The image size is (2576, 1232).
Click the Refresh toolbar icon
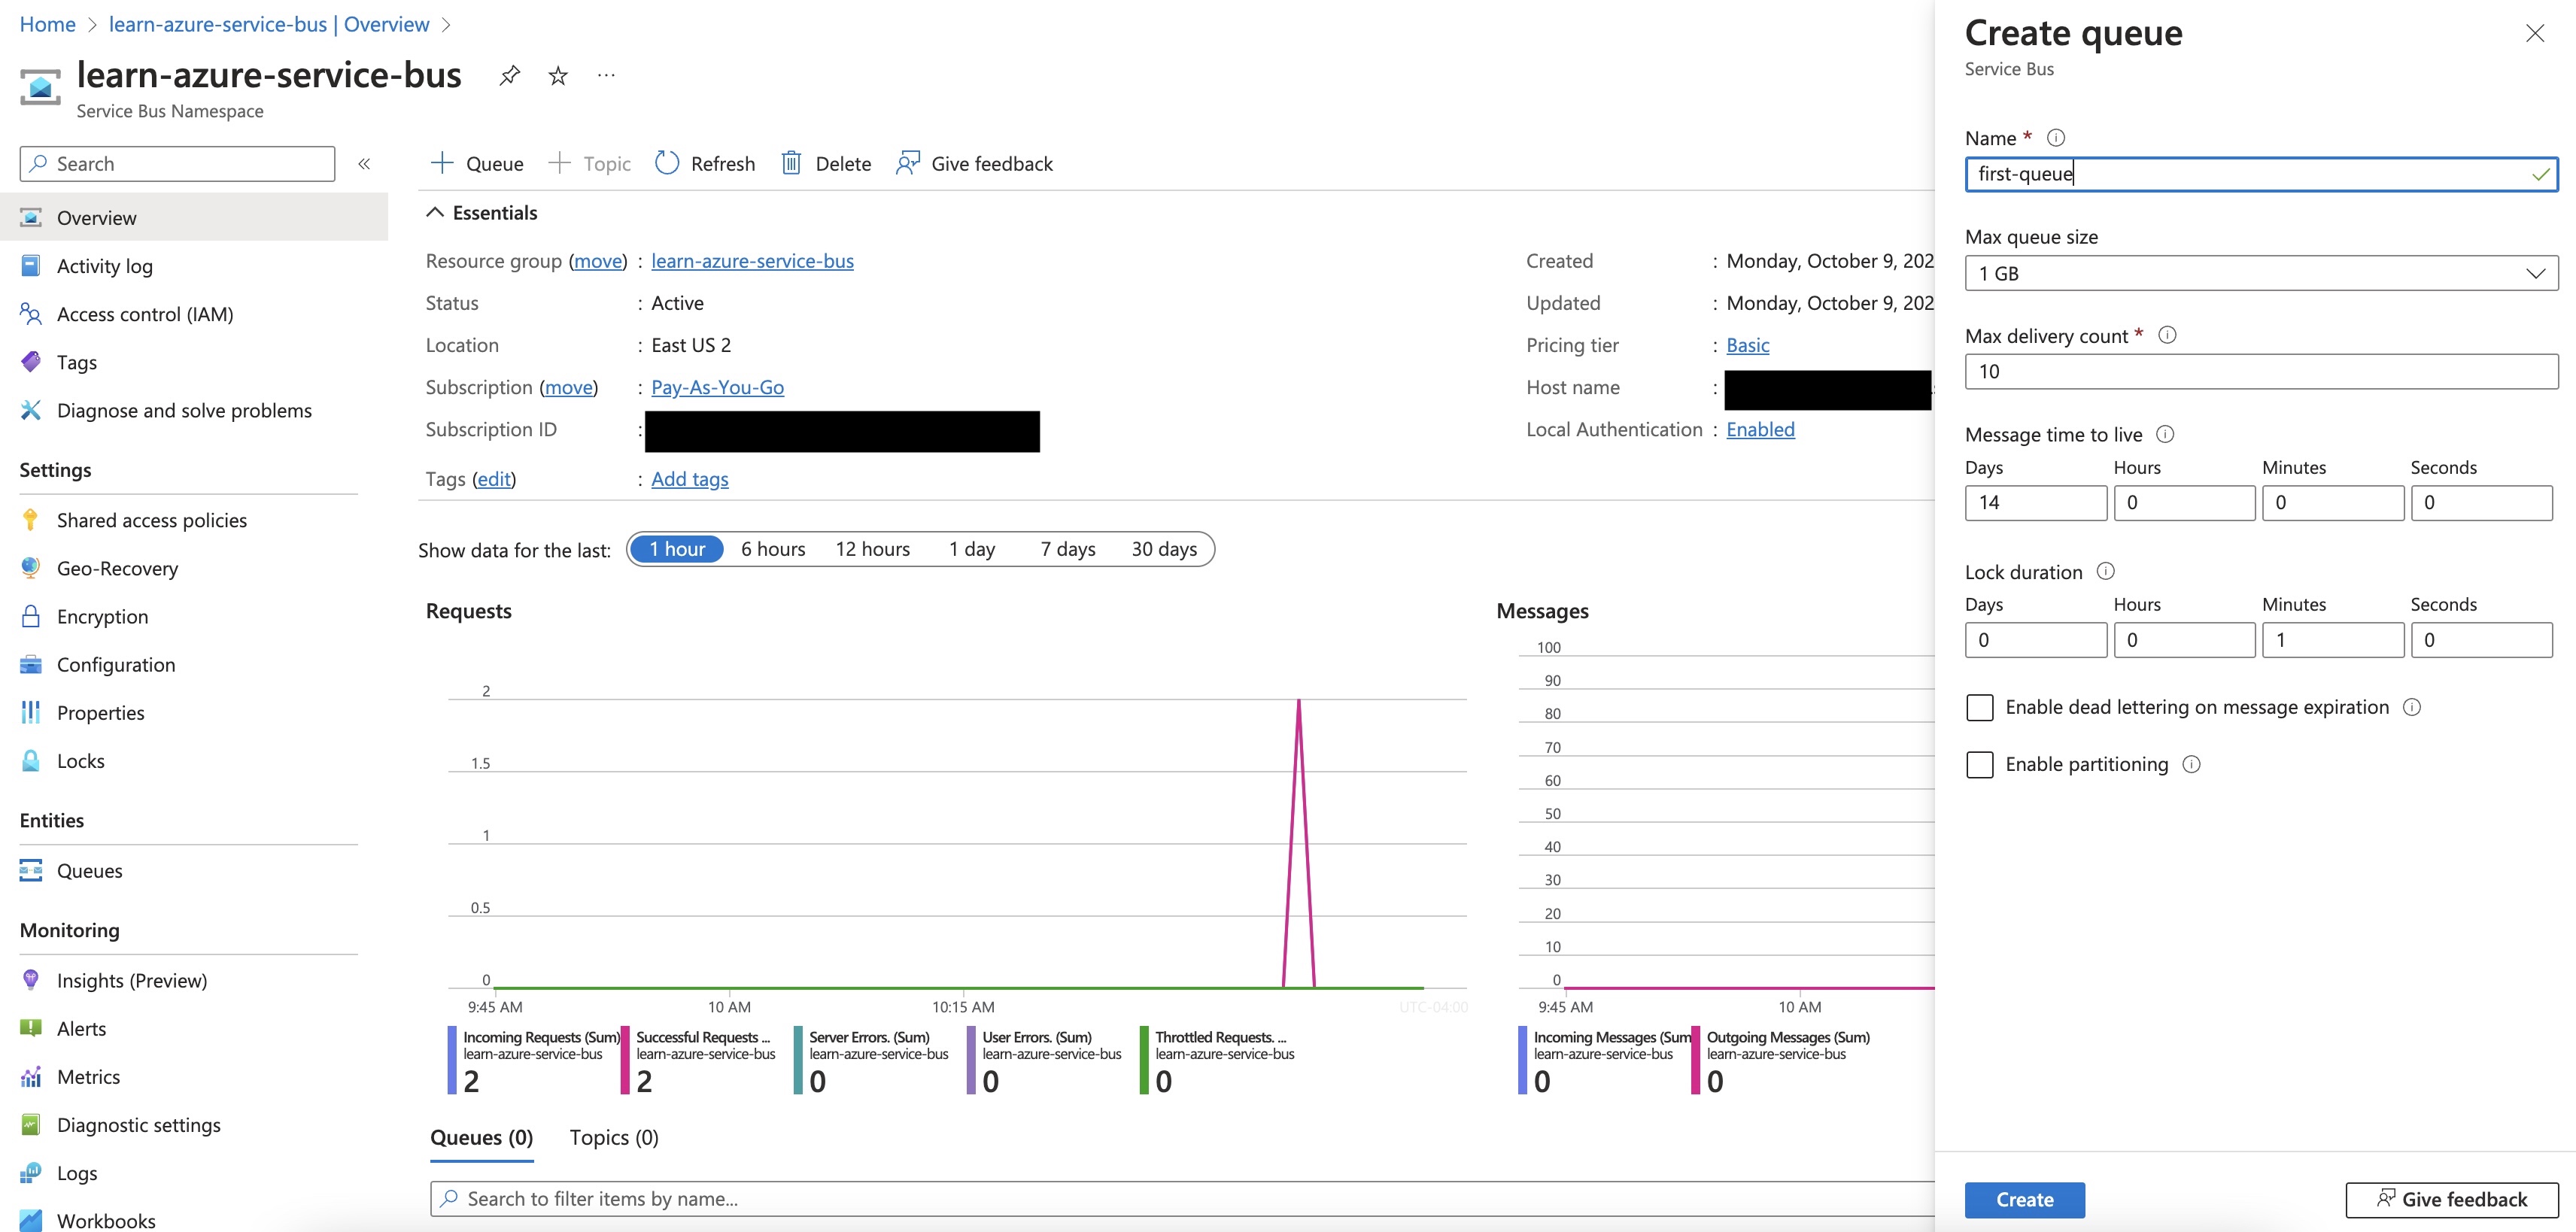(x=667, y=163)
